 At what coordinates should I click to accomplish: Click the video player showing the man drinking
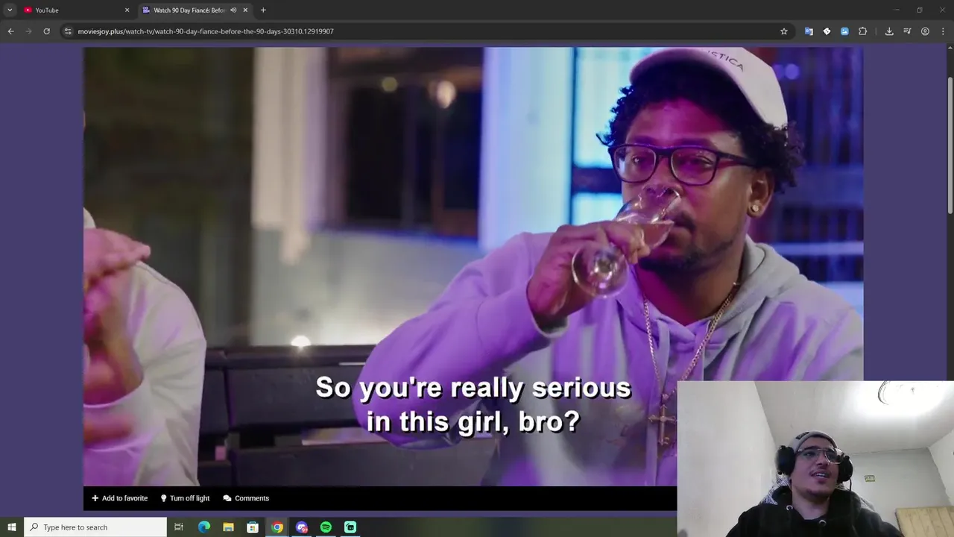click(x=473, y=266)
